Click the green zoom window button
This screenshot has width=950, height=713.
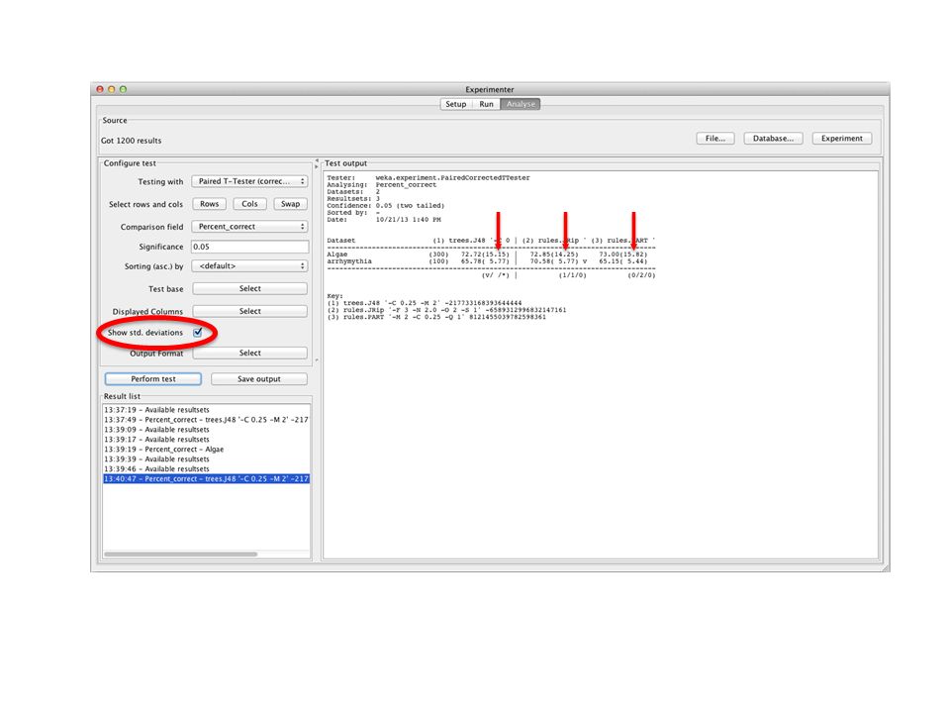pos(123,89)
